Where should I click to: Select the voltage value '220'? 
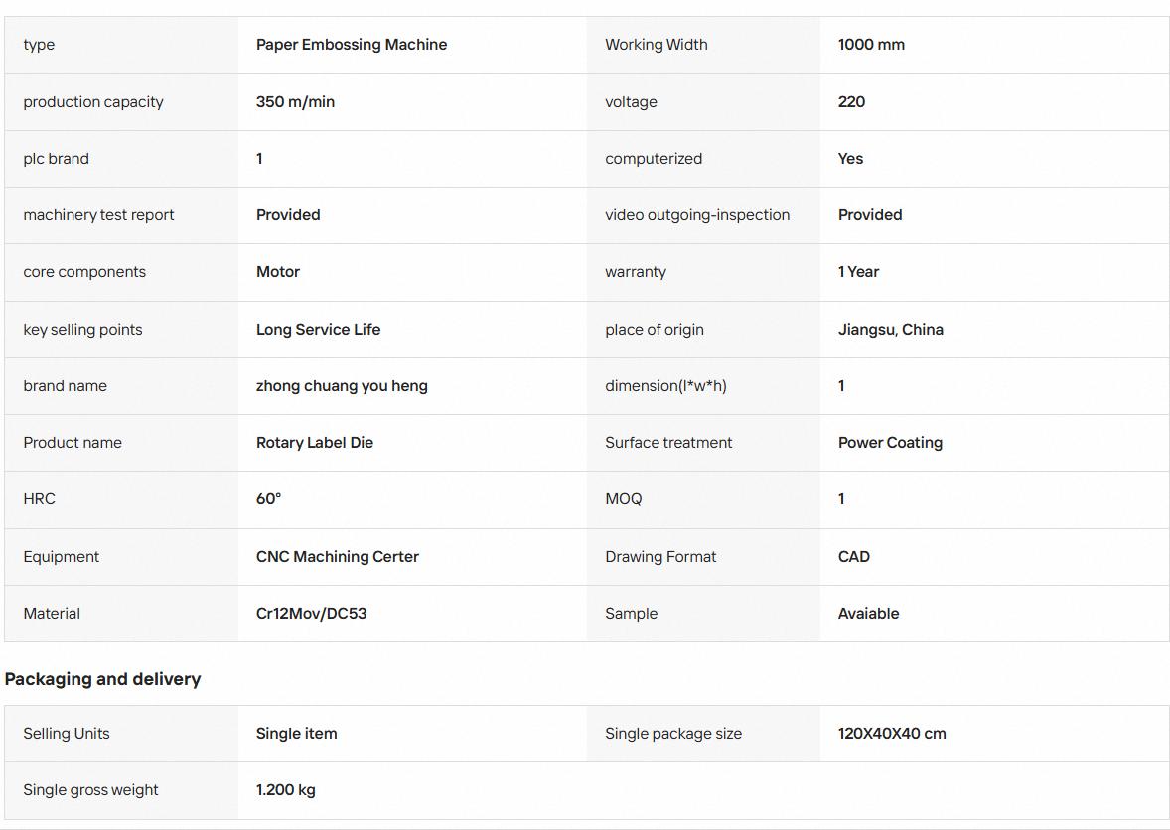point(851,102)
